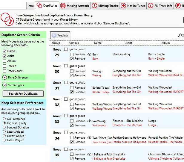Click the cloud download icon beside Swimming
Screen dimensions: 184x162
[x=89, y=121]
